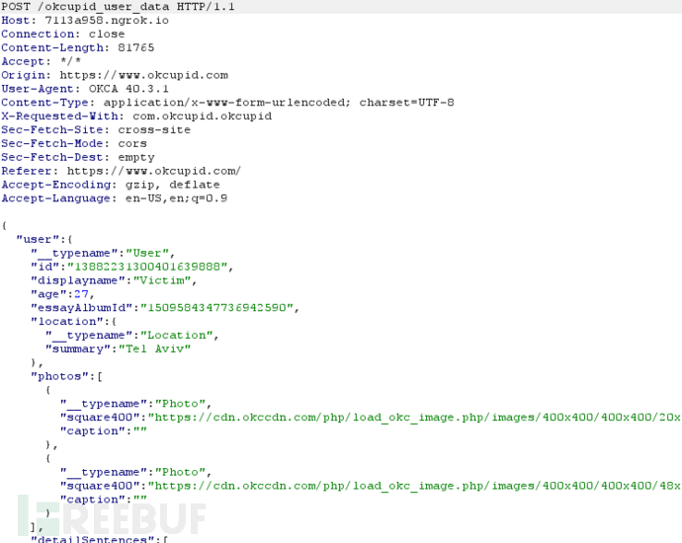The height and width of the screenshot is (543, 682).
Task: Click the Connection: close header
Action: pyautogui.click(x=63, y=34)
